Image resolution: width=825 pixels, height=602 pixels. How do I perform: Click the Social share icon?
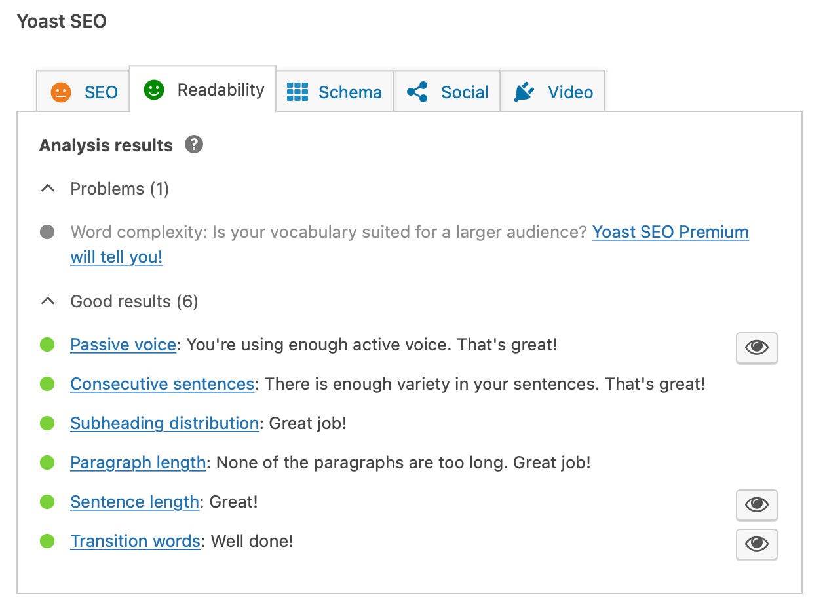417,92
